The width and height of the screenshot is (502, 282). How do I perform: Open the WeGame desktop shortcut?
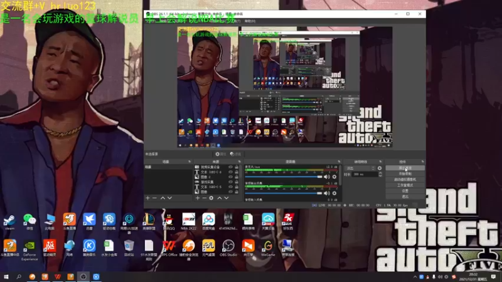pos(268,248)
